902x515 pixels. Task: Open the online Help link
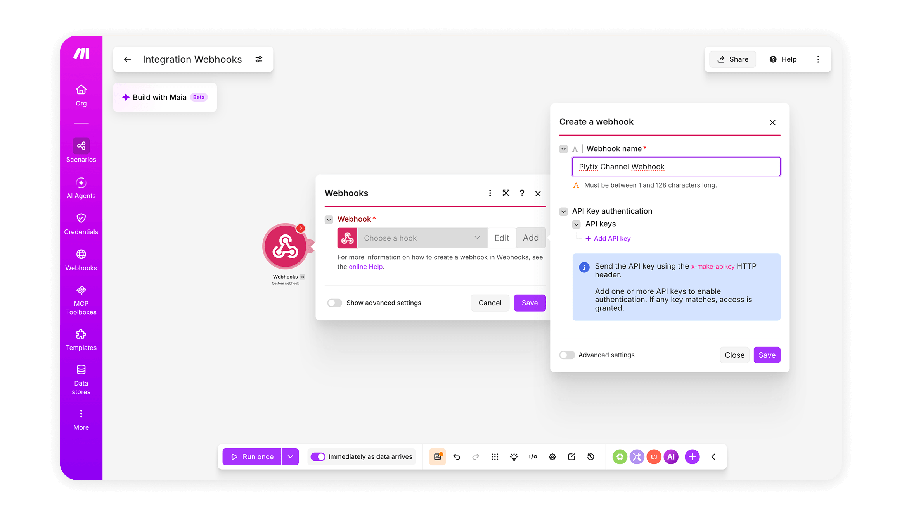(x=365, y=267)
